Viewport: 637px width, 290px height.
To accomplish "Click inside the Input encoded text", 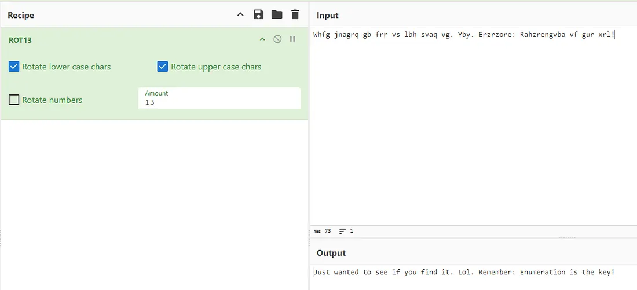I will (463, 35).
